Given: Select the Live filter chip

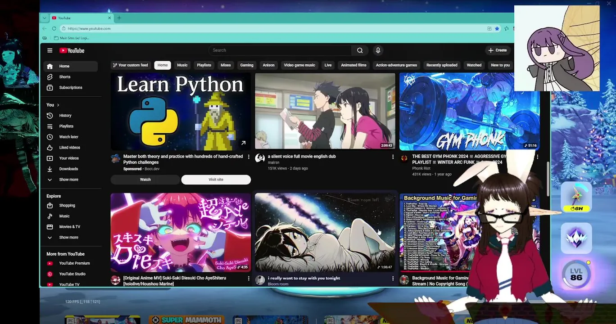Looking at the screenshot, I should click(328, 65).
